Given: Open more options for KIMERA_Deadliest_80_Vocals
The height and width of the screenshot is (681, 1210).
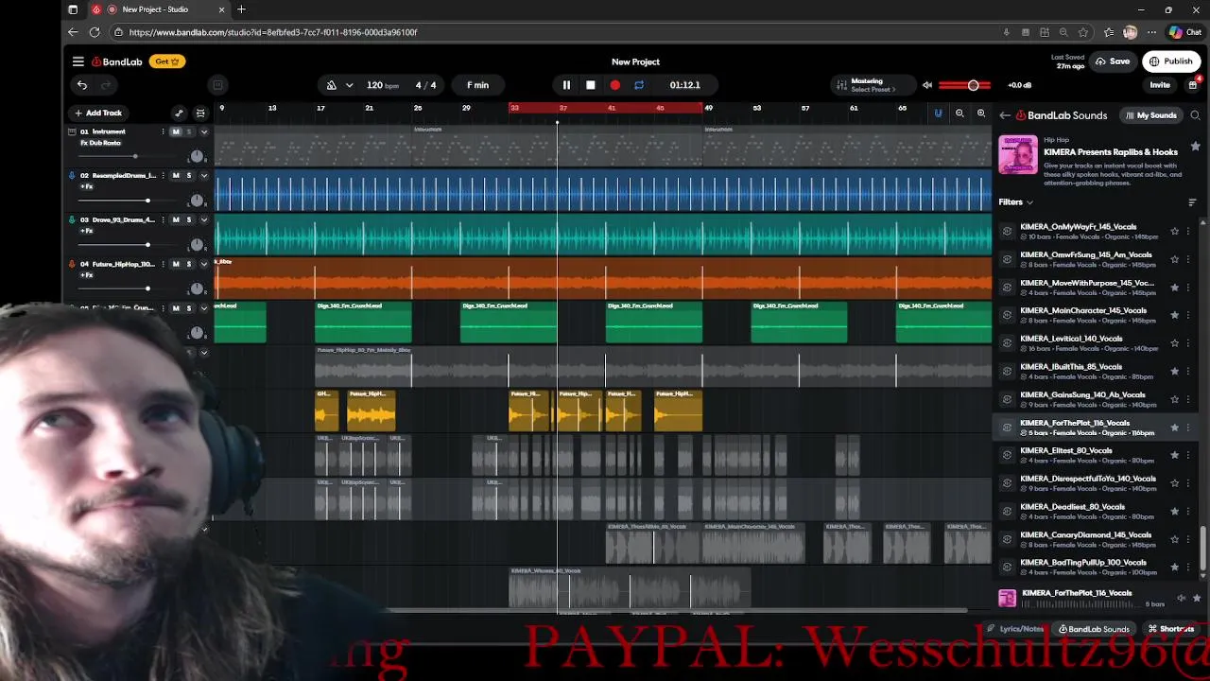Looking at the screenshot, I should (1188, 511).
